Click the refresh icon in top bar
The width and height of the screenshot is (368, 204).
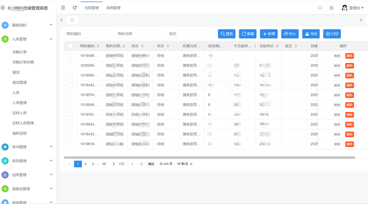coord(75,8)
